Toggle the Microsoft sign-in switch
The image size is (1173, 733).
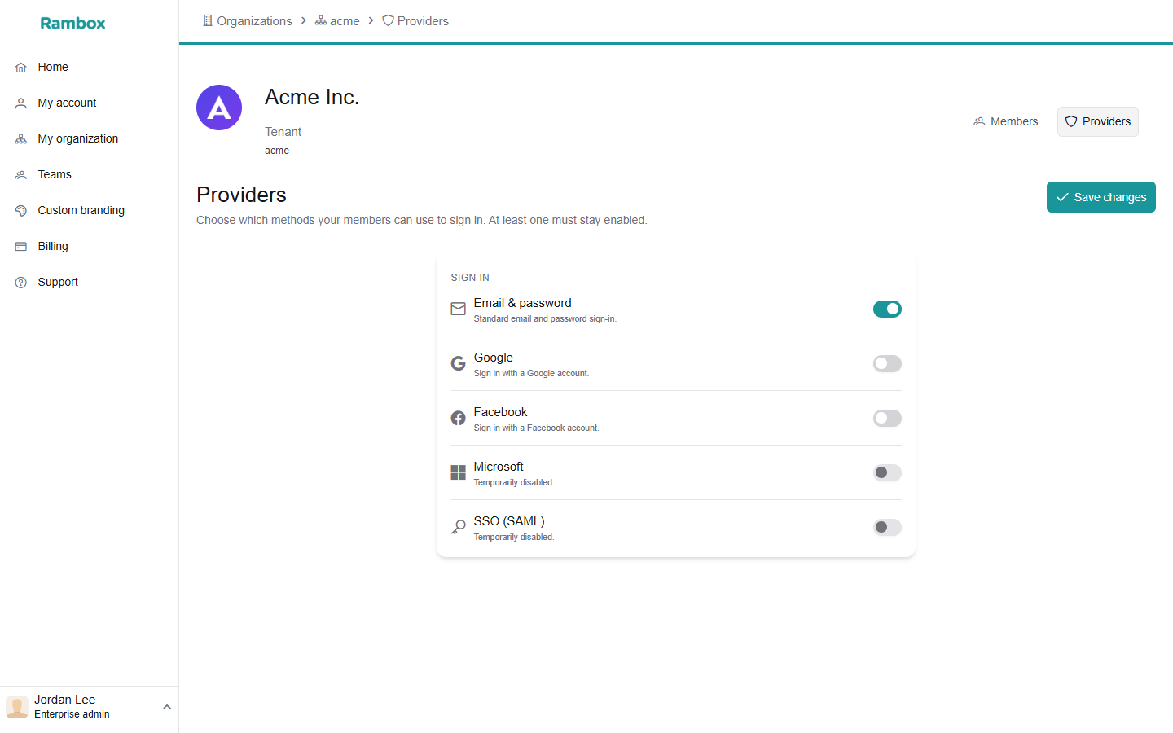point(887,472)
